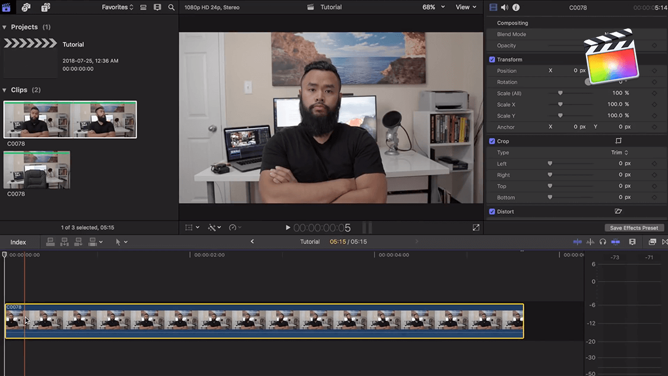Open the timeline Index
Viewport: 668px width, 376px height.
click(18, 242)
